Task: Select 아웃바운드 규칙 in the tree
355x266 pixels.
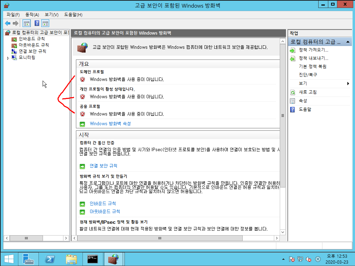Action: pos(34,45)
